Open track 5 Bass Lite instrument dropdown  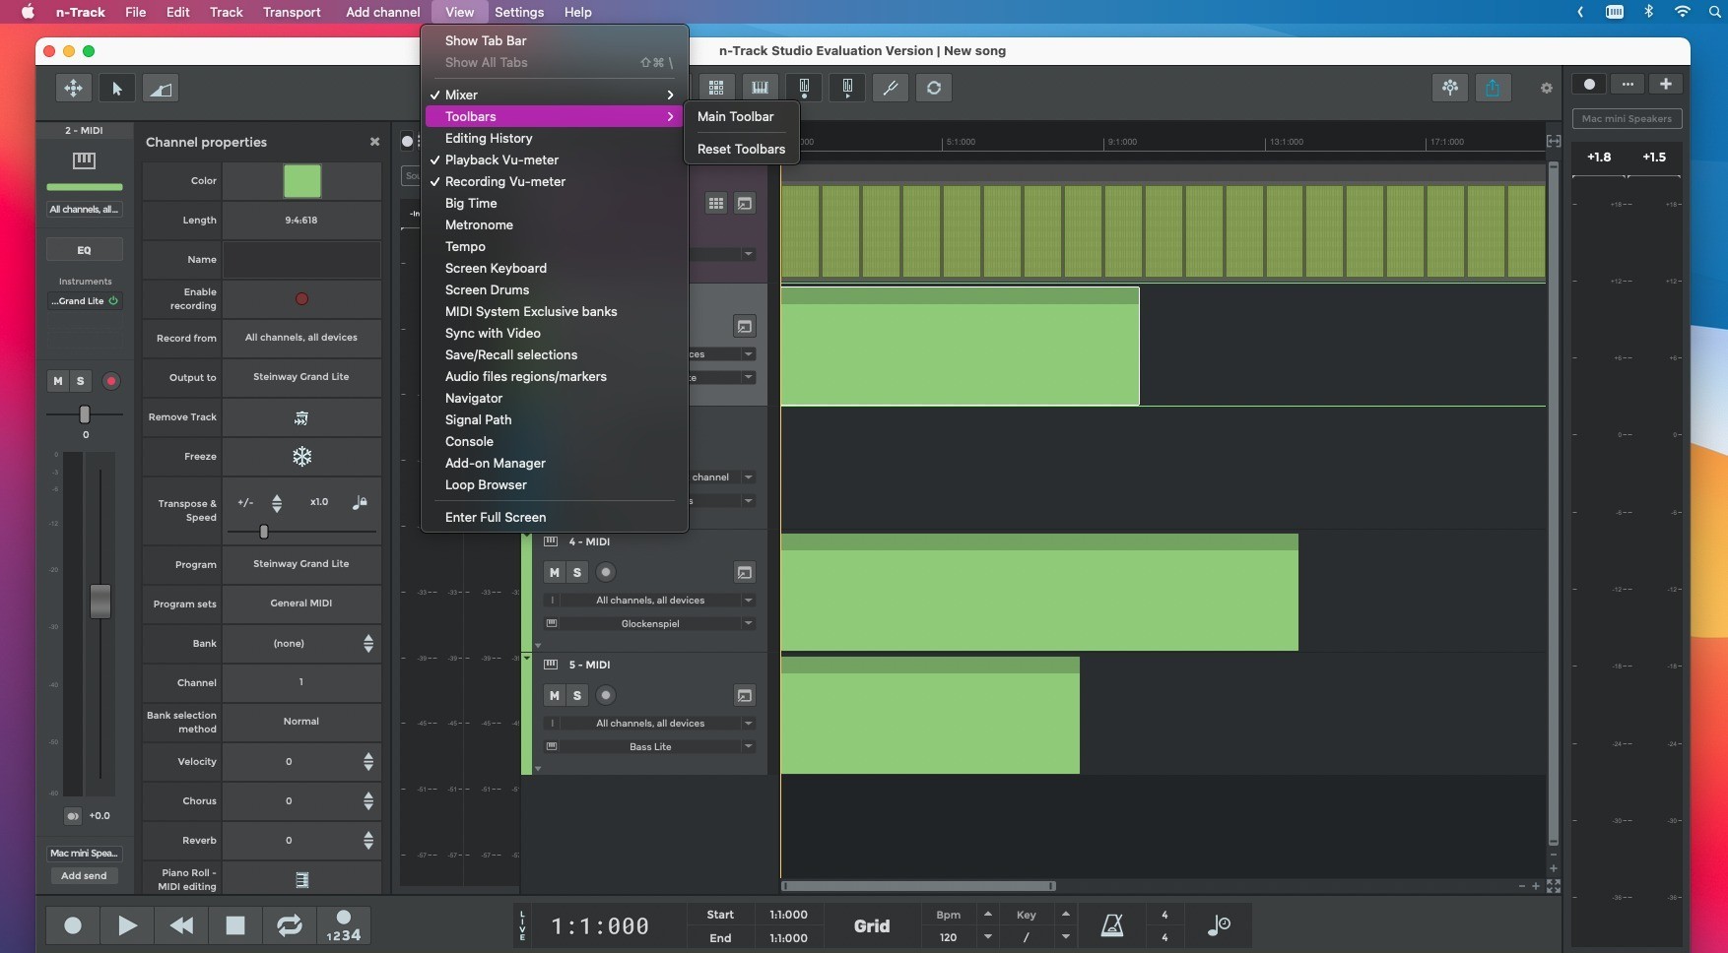tap(650, 746)
